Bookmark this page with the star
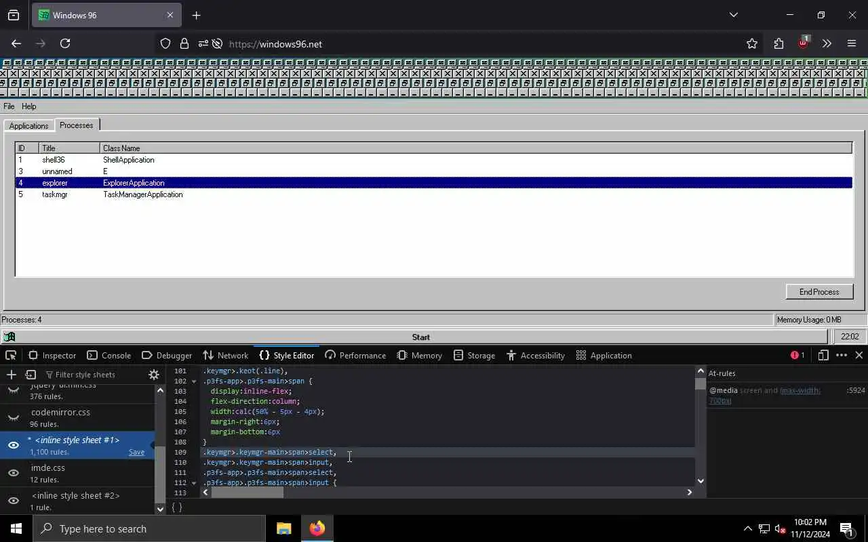The height and width of the screenshot is (542, 868). (752, 43)
